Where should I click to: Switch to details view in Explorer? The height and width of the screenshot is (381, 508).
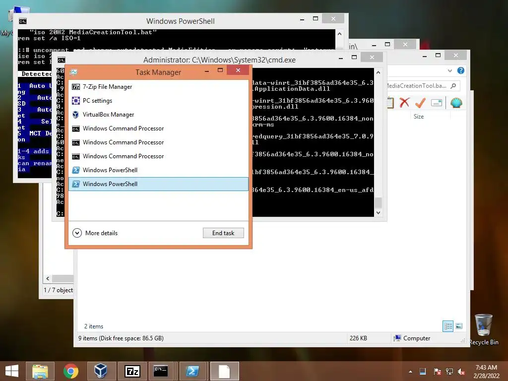tap(448, 326)
